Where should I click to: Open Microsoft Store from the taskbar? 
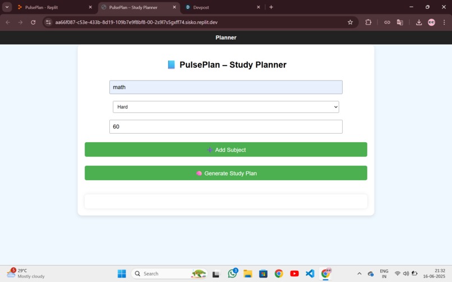pyautogui.click(x=263, y=274)
